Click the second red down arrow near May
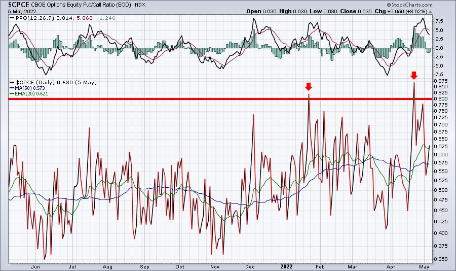This screenshot has height=271, width=456. (414, 76)
